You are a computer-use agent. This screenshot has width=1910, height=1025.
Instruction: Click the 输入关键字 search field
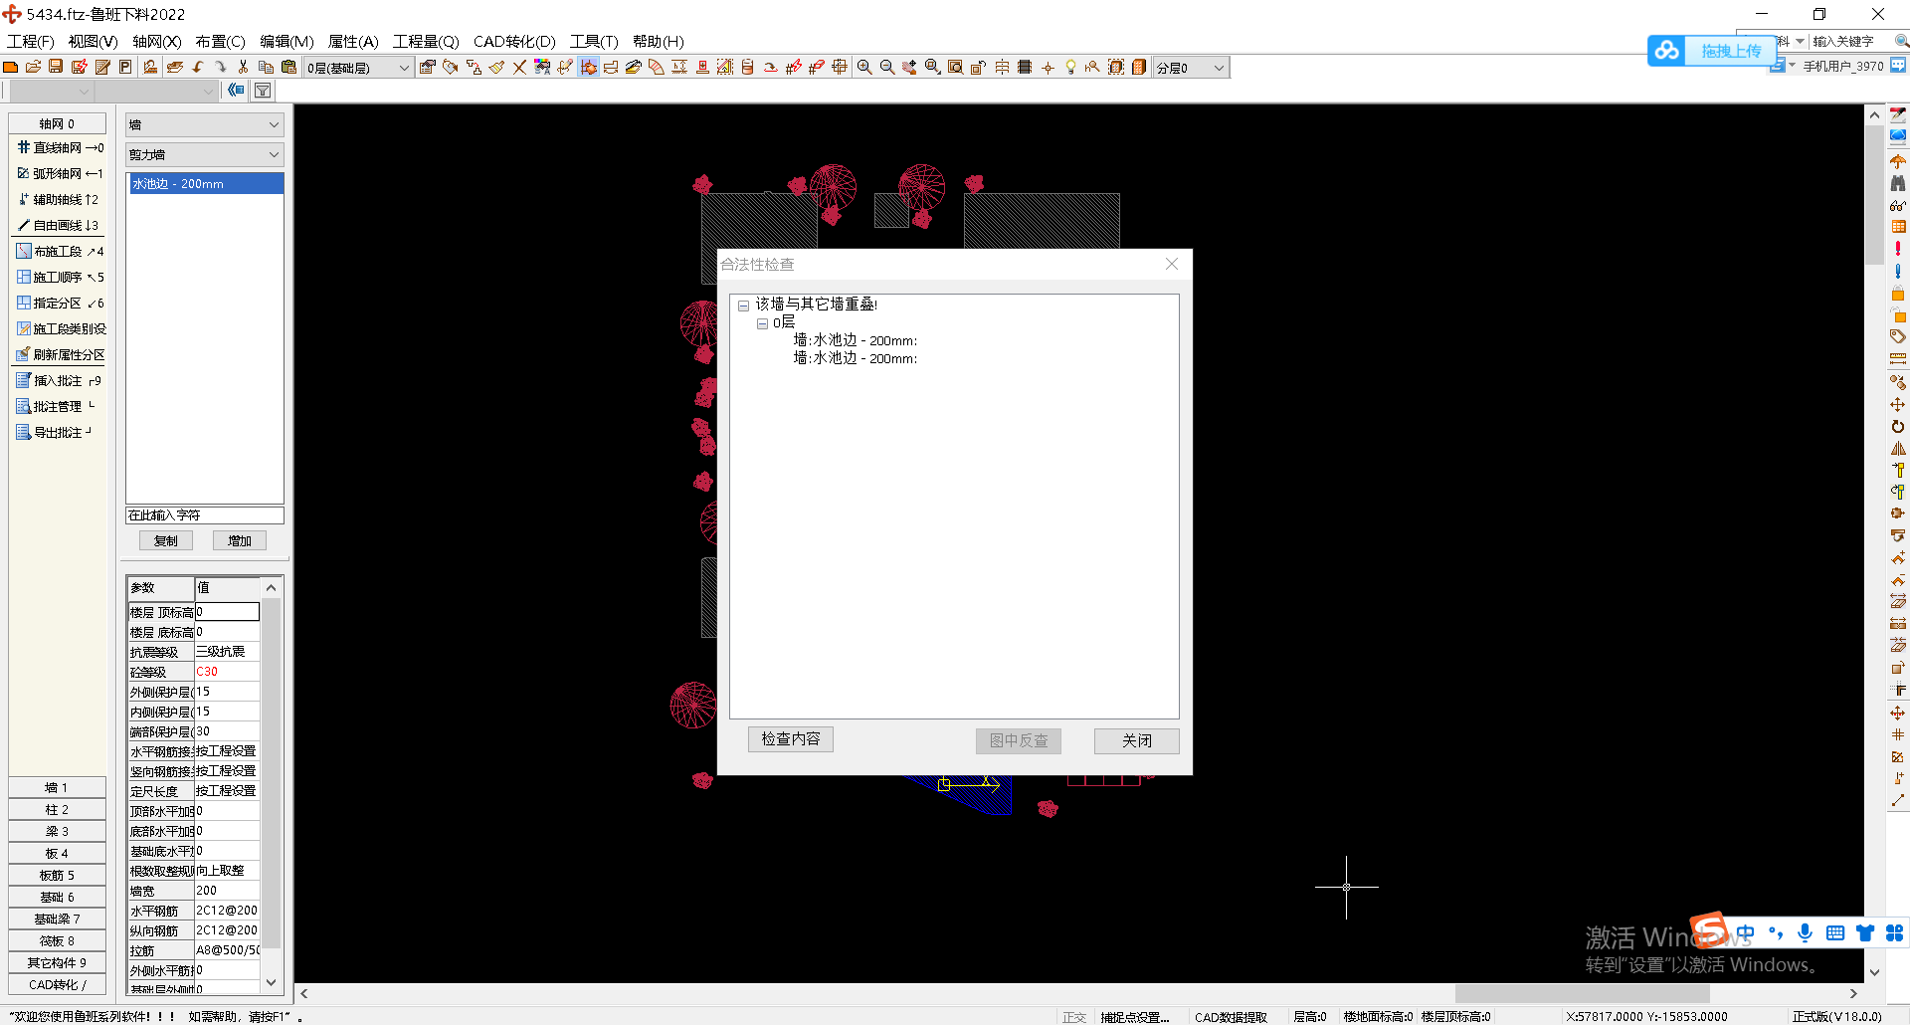click(x=1851, y=41)
